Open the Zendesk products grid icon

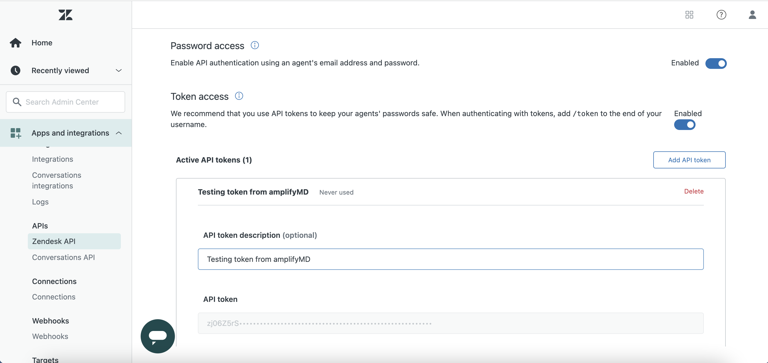point(689,15)
